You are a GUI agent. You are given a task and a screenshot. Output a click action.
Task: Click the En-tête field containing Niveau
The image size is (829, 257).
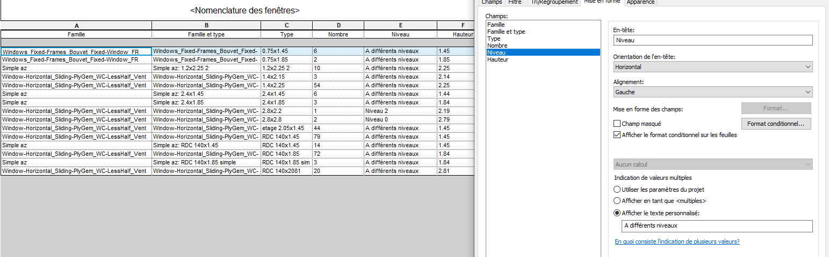point(712,40)
